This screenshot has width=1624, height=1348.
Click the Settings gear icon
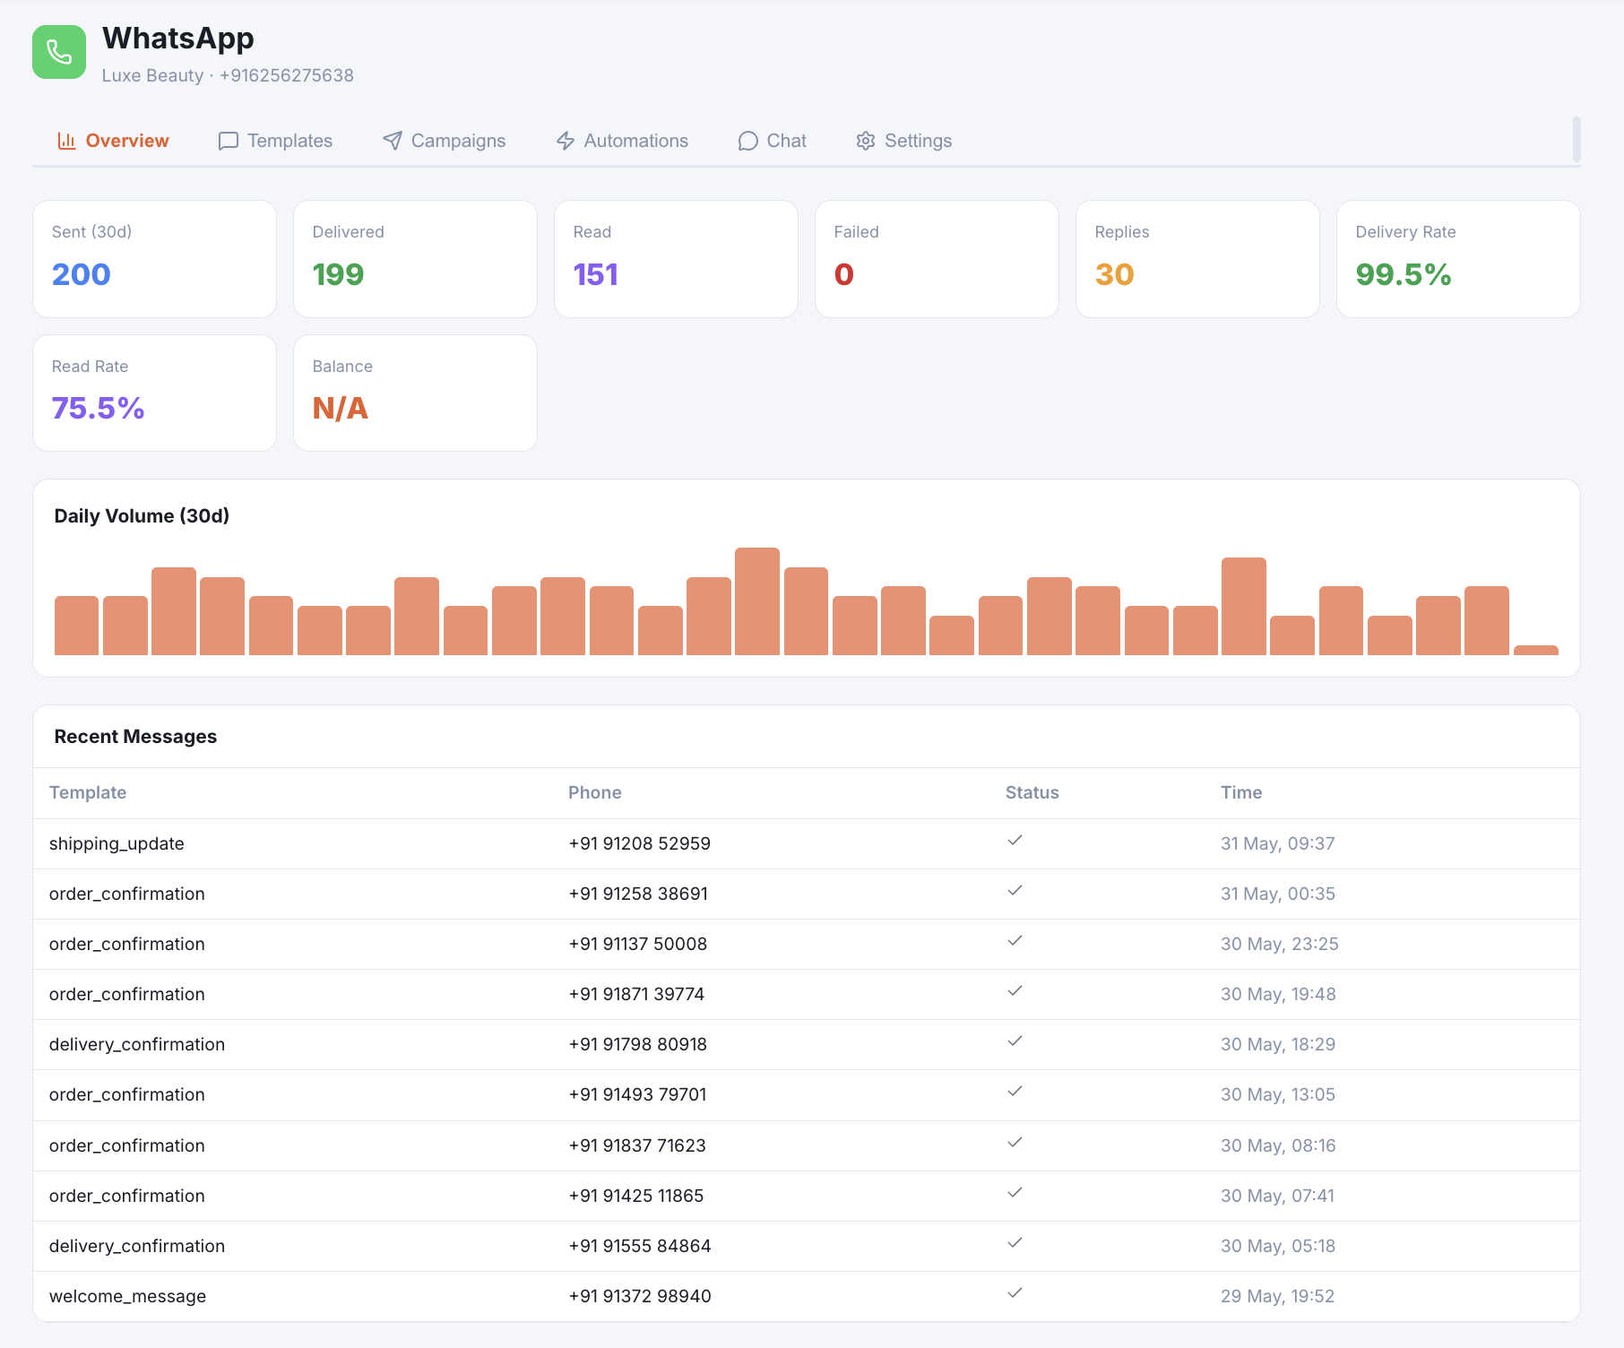coord(866,141)
